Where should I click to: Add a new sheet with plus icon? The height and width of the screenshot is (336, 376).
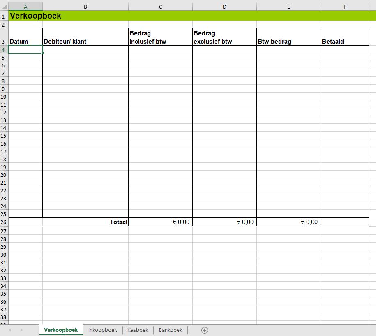[x=205, y=330]
